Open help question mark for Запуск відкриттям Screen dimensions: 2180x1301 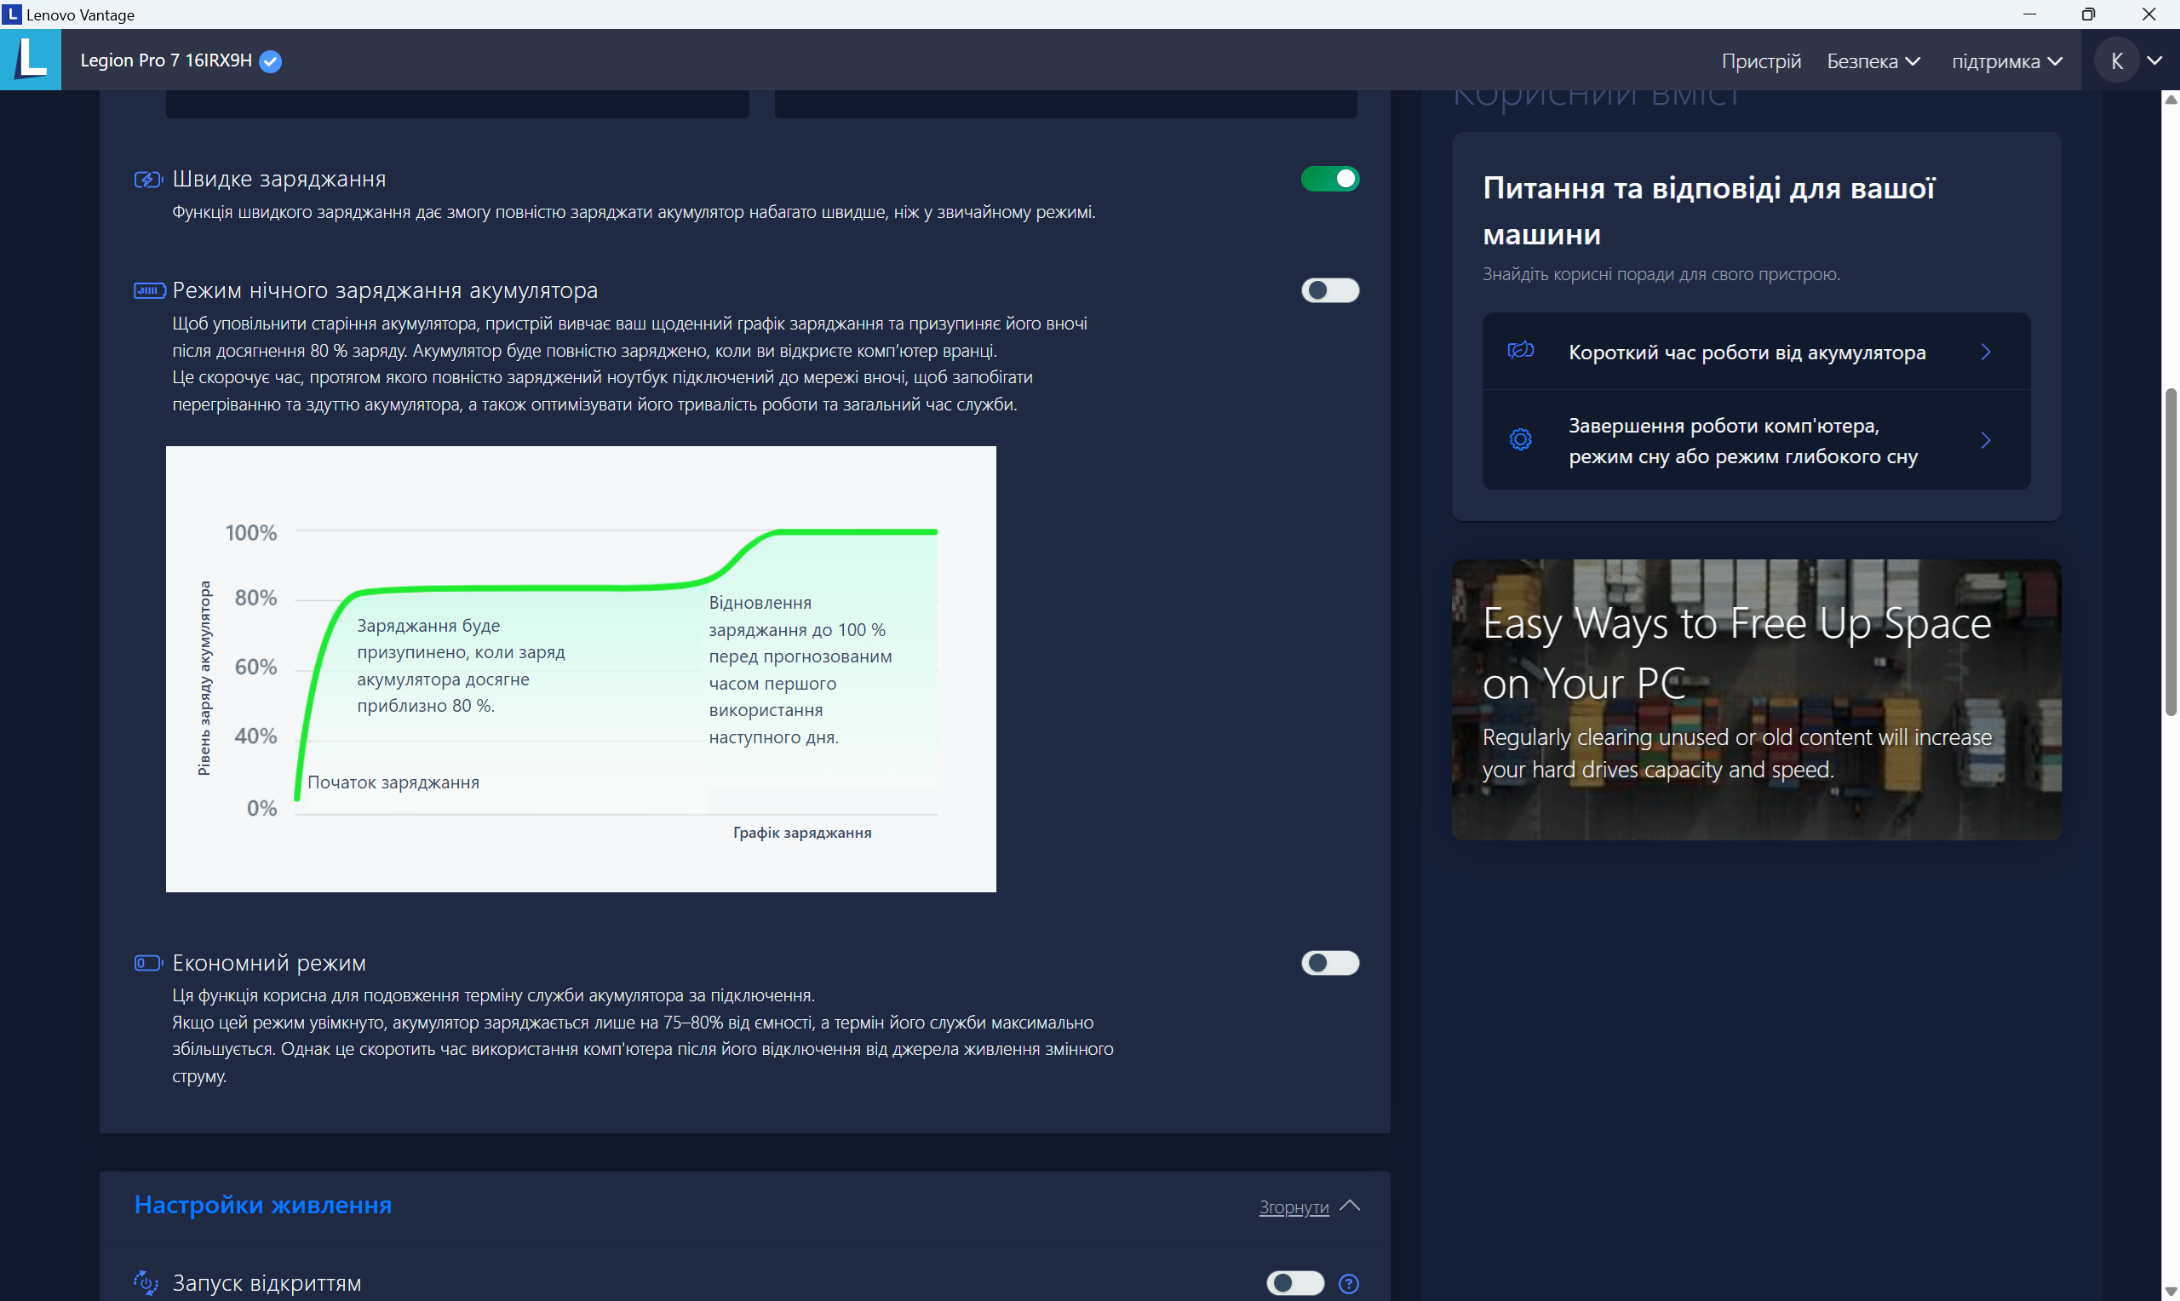click(1348, 1283)
